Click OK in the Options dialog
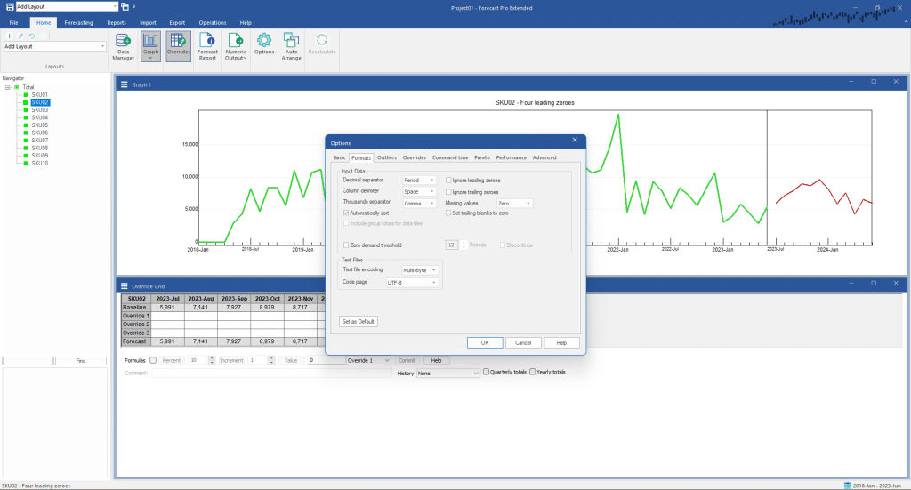This screenshot has width=911, height=490. [485, 343]
